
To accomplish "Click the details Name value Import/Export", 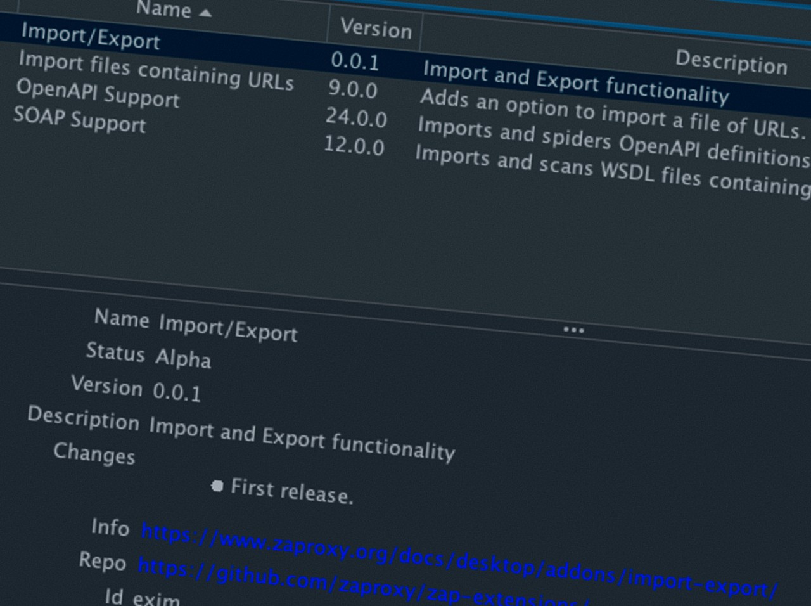I will click(x=228, y=328).
